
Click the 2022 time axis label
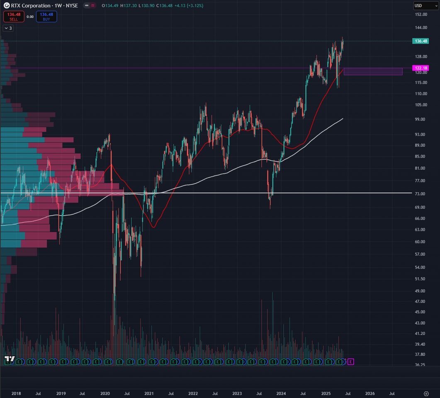193,393
